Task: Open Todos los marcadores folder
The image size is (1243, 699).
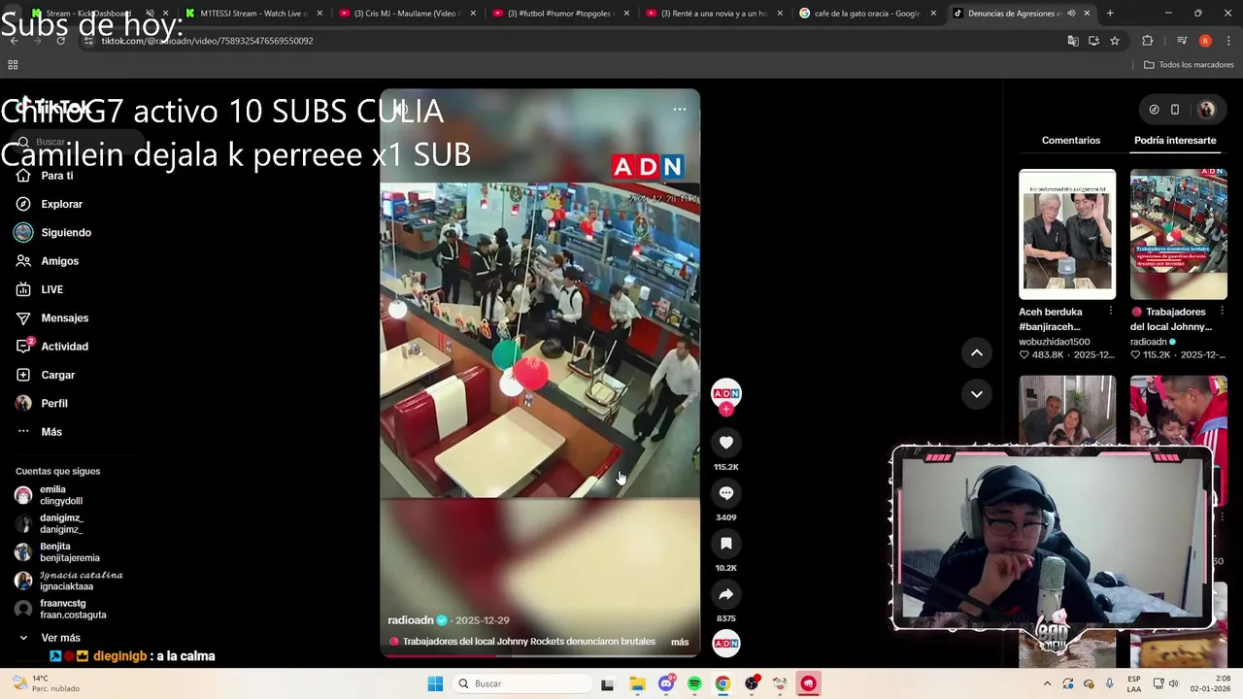Action: click(1189, 65)
